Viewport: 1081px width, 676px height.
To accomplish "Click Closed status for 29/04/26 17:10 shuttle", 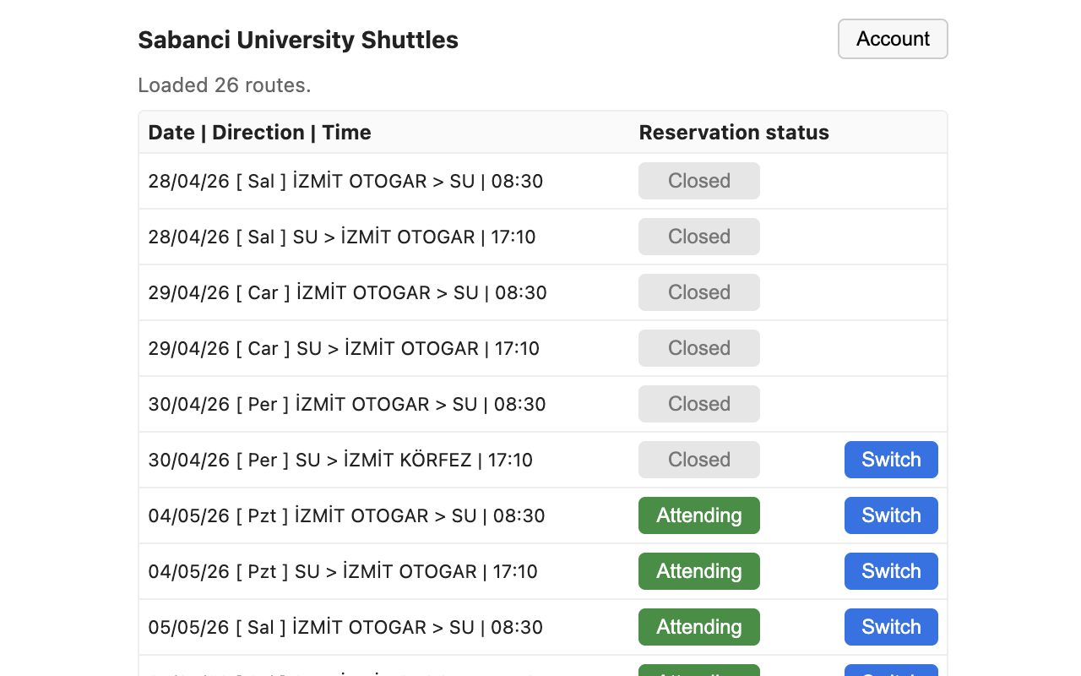I will click(699, 348).
